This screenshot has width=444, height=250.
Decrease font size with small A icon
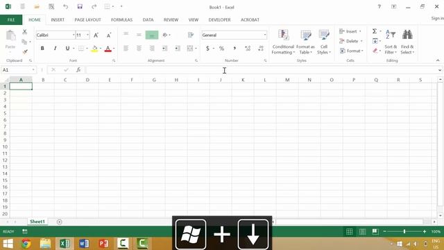tap(109, 35)
